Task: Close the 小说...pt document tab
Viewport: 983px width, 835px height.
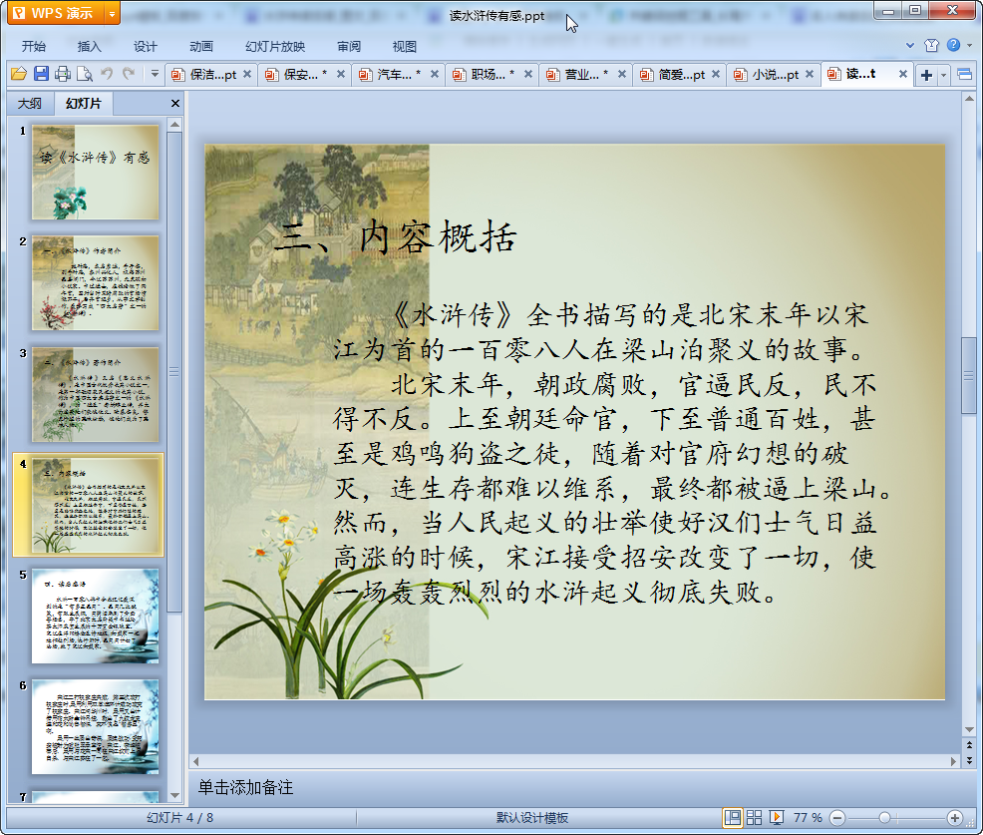Action: [810, 74]
